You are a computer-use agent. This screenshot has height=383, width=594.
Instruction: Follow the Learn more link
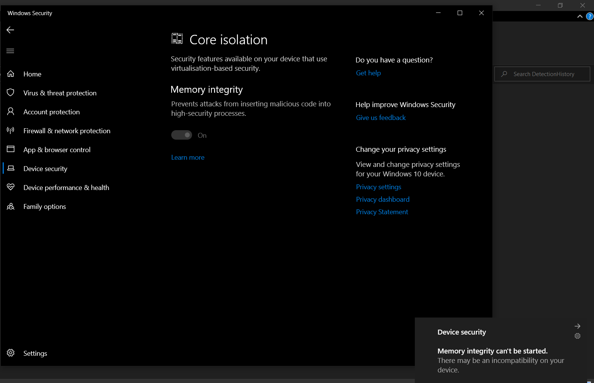pyautogui.click(x=188, y=157)
